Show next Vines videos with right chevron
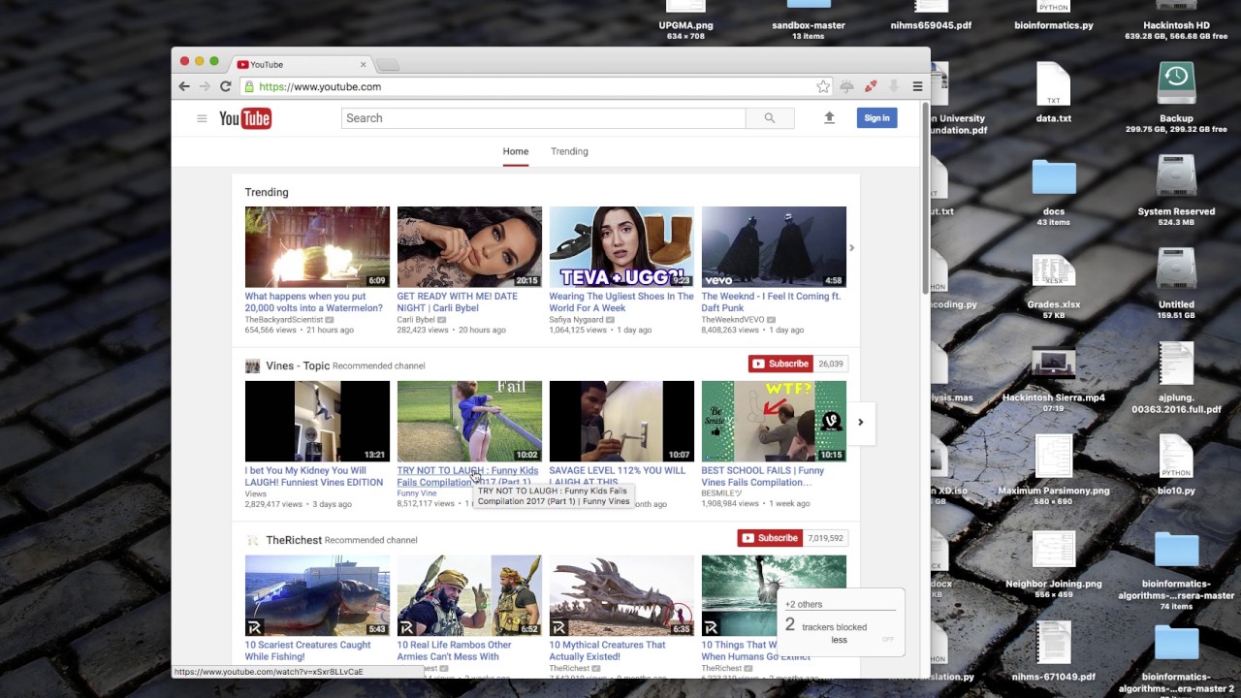This screenshot has height=698, width=1241. (860, 422)
